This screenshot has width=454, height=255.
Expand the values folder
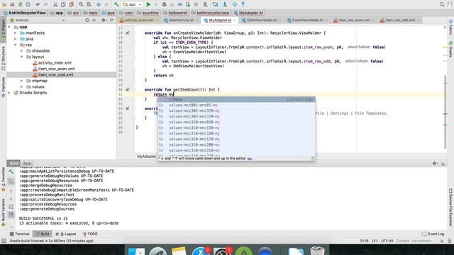tap(22, 86)
